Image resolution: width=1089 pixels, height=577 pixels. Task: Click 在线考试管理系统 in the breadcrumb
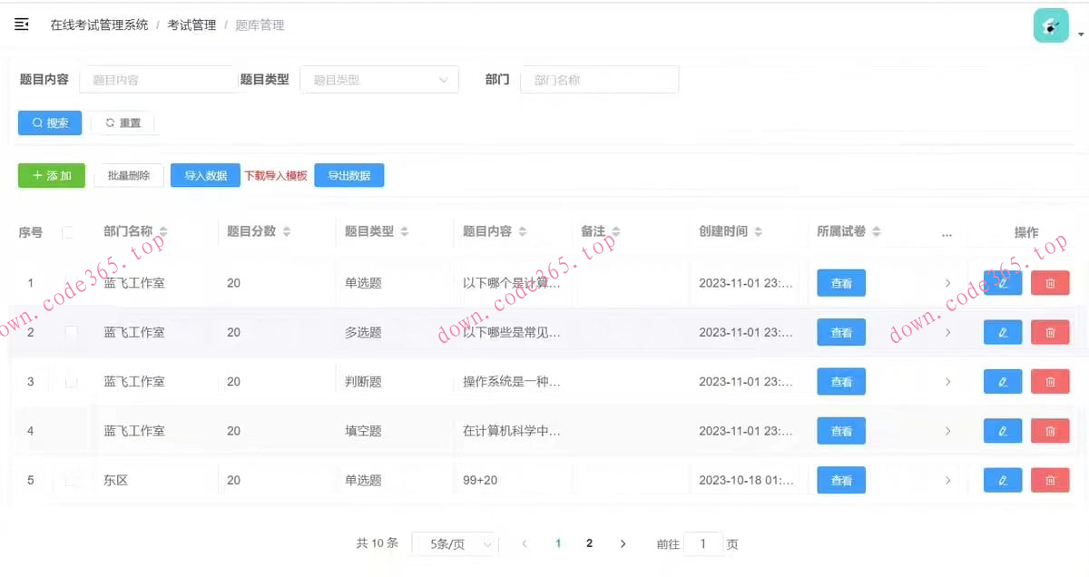100,24
